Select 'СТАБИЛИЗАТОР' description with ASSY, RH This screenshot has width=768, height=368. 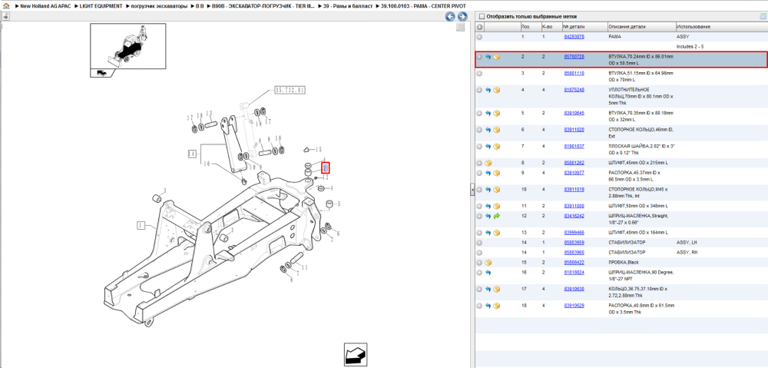627,252
